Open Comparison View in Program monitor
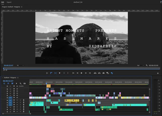The image size is (162, 116). point(108,73)
